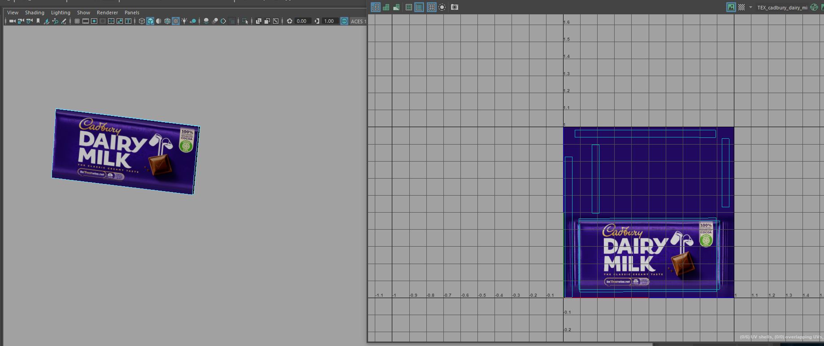Click the UV isolate select icon
824x346 pixels.
click(442, 7)
